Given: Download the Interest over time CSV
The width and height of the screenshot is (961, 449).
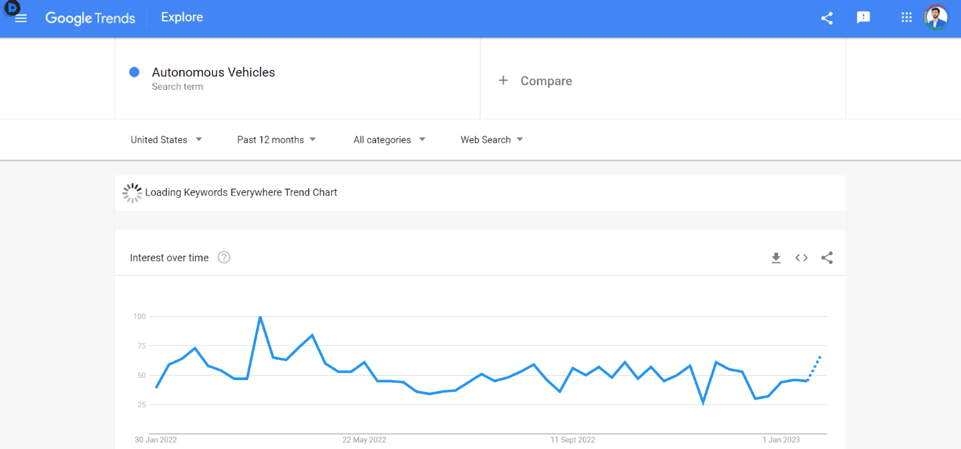Looking at the screenshot, I should click(776, 258).
